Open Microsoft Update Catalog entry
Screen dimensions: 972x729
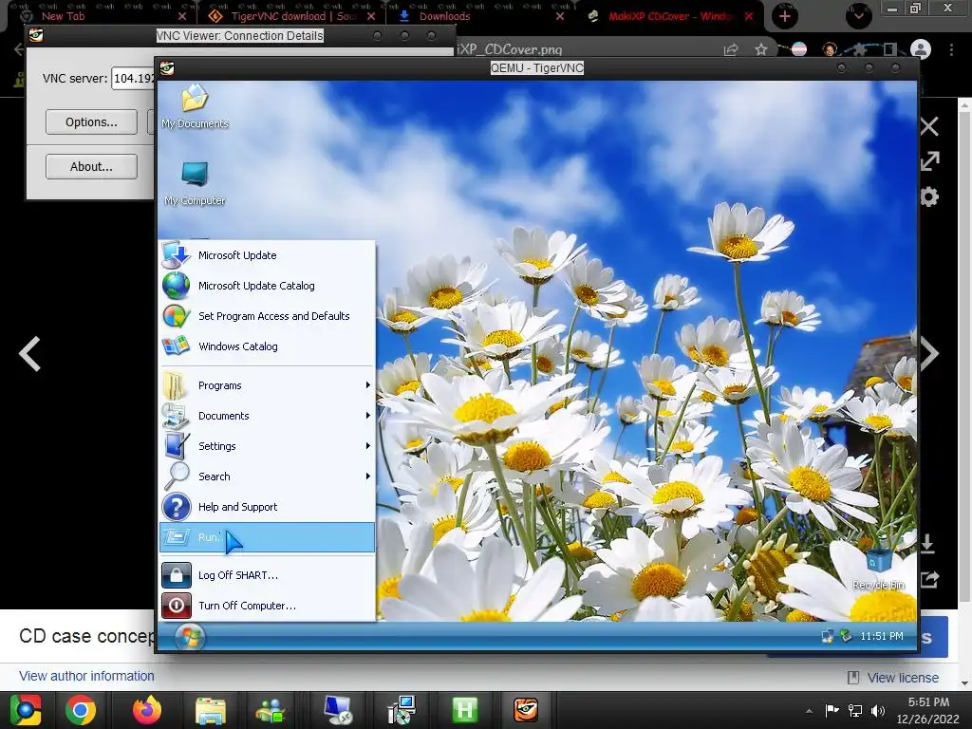(x=267, y=286)
